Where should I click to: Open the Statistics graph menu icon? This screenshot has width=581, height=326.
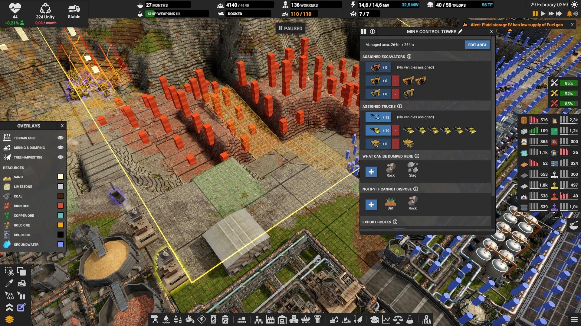[386, 319]
